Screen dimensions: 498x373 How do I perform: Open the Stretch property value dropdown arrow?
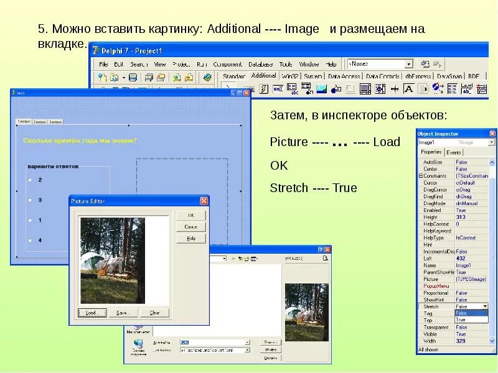(x=485, y=306)
